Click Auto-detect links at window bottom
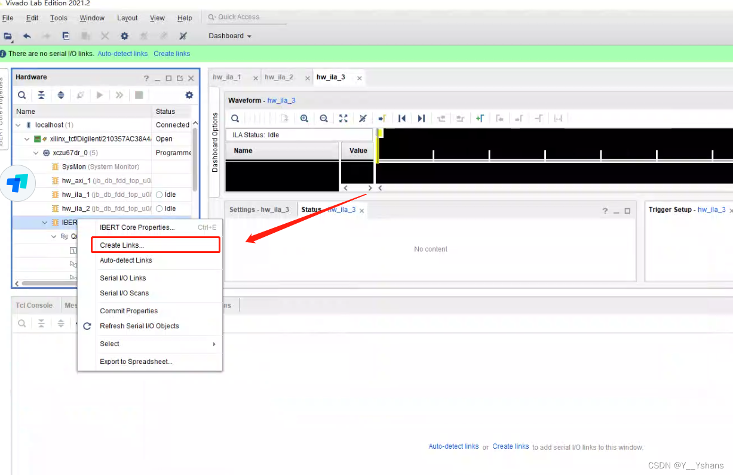733x475 pixels. (453, 446)
